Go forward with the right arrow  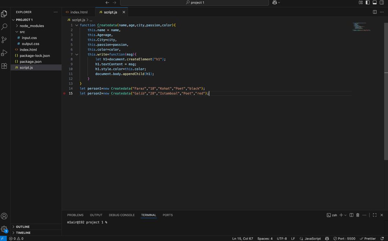coord(114,3)
